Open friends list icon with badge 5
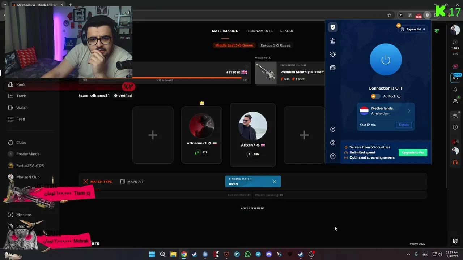Viewport: 463px width, 260px height. pyautogui.click(x=455, y=101)
